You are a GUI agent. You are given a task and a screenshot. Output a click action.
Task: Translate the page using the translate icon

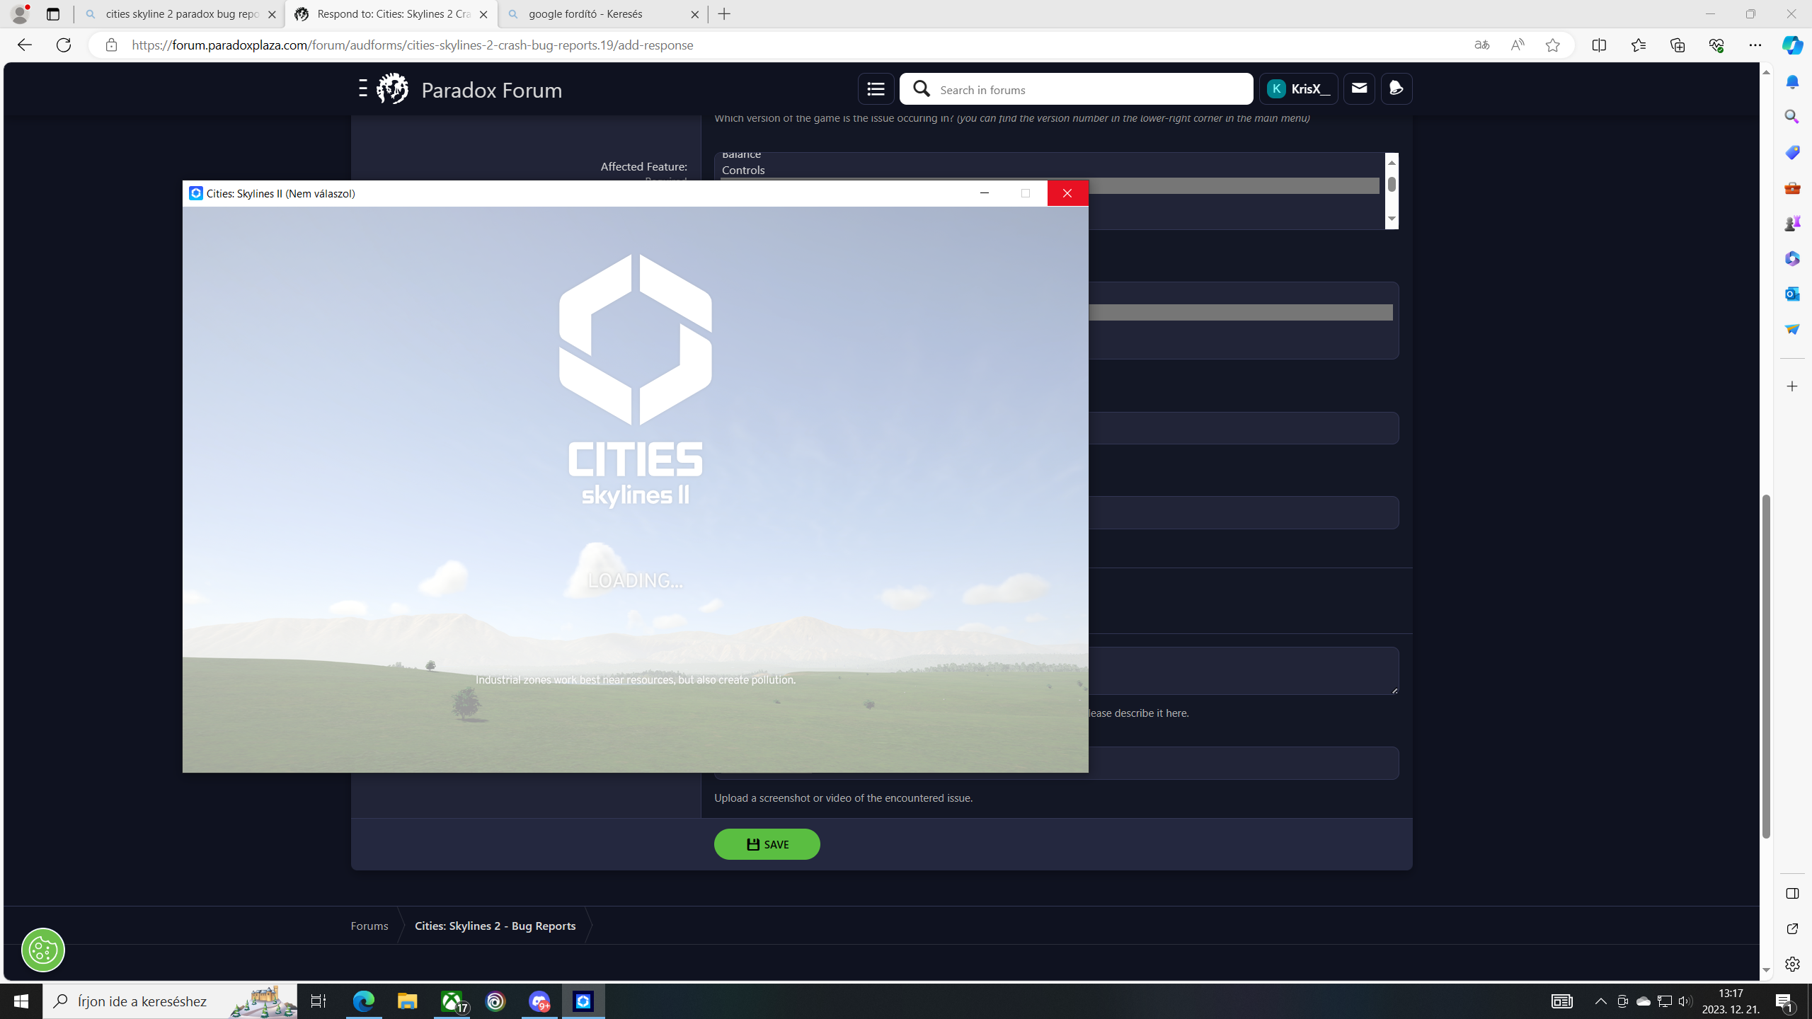tap(1481, 45)
